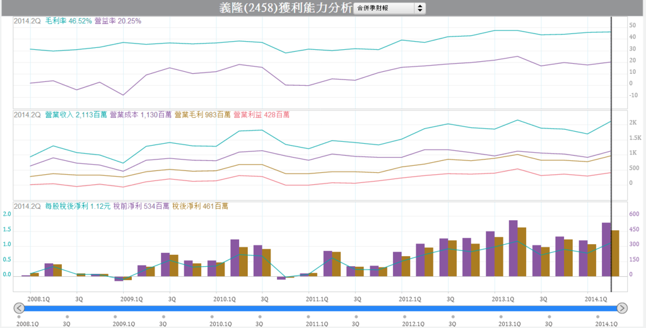646x328 pixels.
Task: Click the right arrow of the range slider
Action: point(622,308)
